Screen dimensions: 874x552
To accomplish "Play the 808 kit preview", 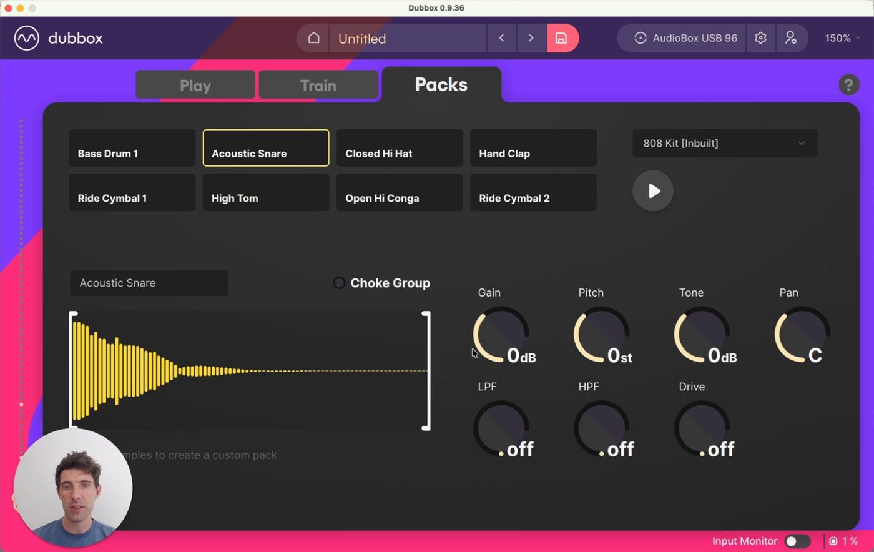I will tap(653, 191).
